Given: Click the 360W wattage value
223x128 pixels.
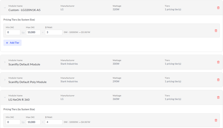Looking at the screenshot, I should click(116, 99).
